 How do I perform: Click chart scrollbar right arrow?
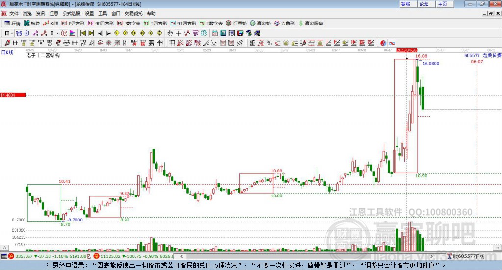click(431, 256)
